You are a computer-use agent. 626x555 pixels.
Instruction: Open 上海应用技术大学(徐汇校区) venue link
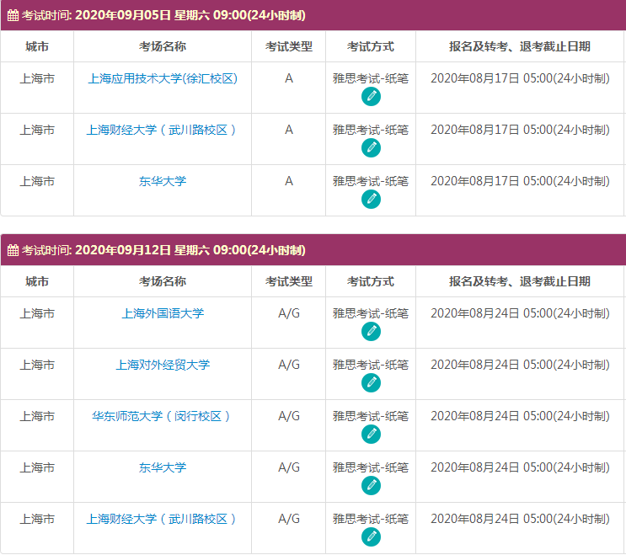click(x=163, y=78)
